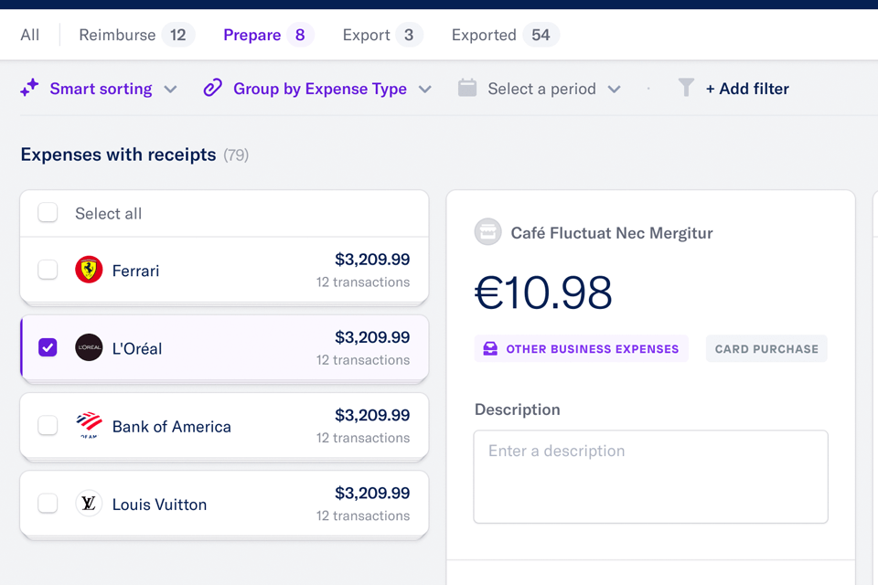Click the Ferrari logo
Screen dimensions: 878x585
[x=89, y=270]
